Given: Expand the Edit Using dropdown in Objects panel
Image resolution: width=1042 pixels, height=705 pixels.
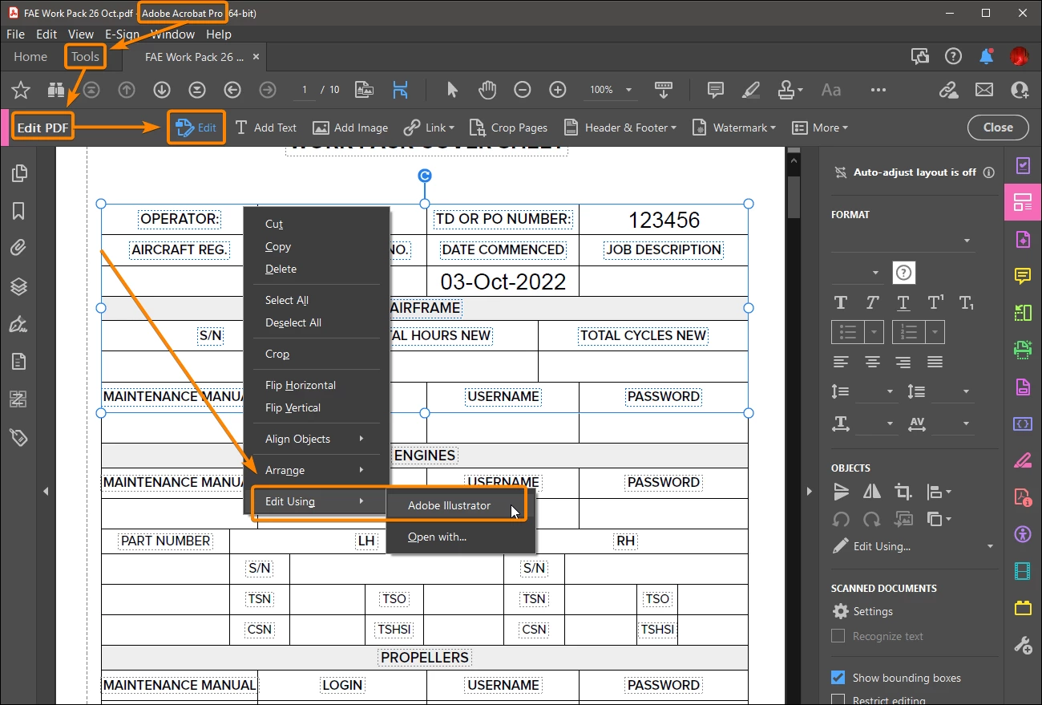Looking at the screenshot, I should click(991, 546).
